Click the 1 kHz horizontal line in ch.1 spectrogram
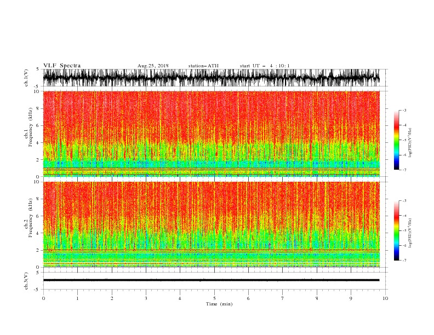434x335 pixels. coord(211,168)
